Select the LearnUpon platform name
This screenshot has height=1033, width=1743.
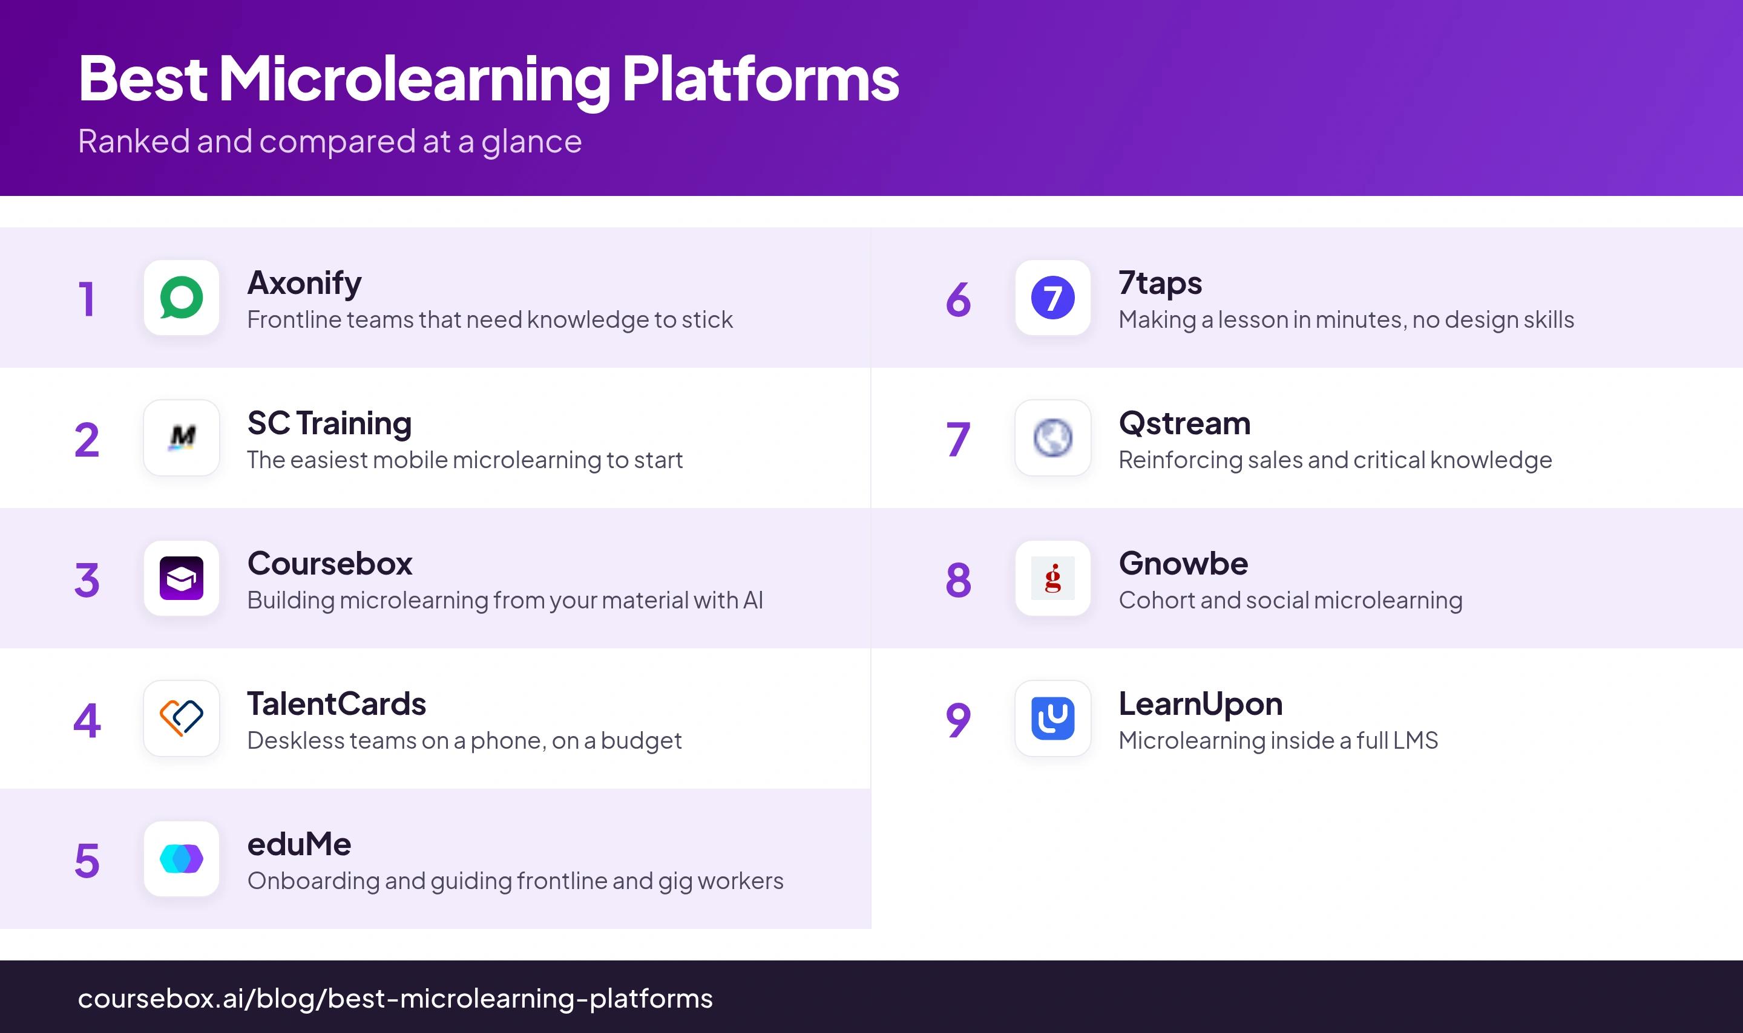[1201, 704]
